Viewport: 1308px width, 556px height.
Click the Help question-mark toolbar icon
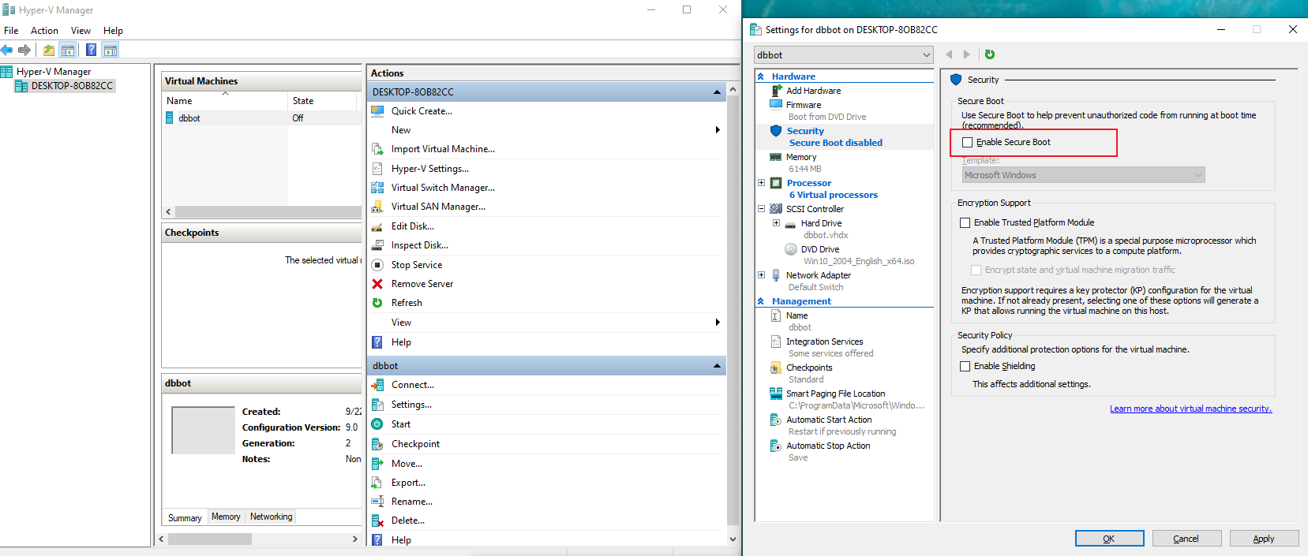point(91,50)
